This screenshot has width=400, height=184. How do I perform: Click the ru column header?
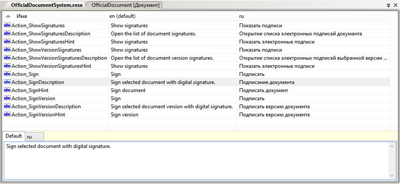(x=313, y=16)
